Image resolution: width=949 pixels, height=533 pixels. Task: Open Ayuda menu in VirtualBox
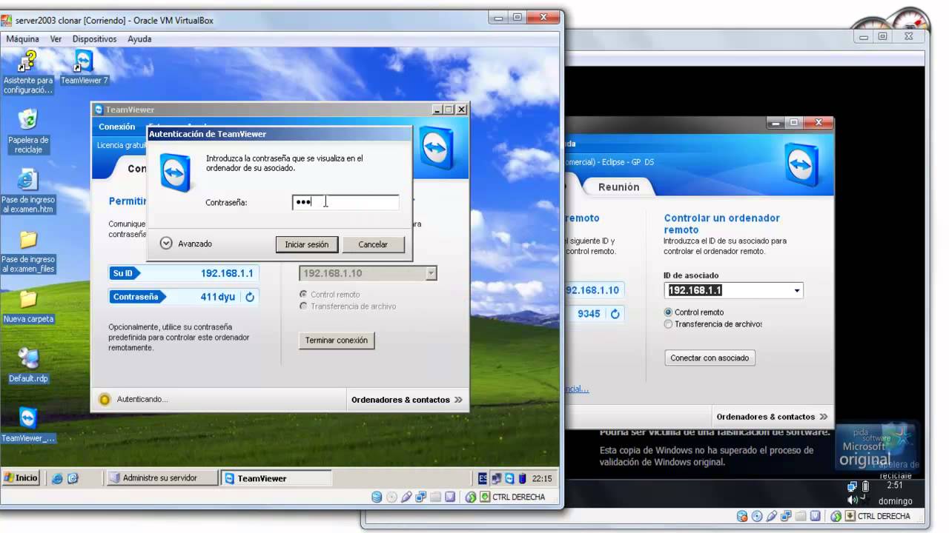pyautogui.click(x=139, y=38)
